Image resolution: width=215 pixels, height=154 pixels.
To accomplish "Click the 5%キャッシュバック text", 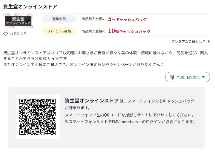I will (127, 19).
